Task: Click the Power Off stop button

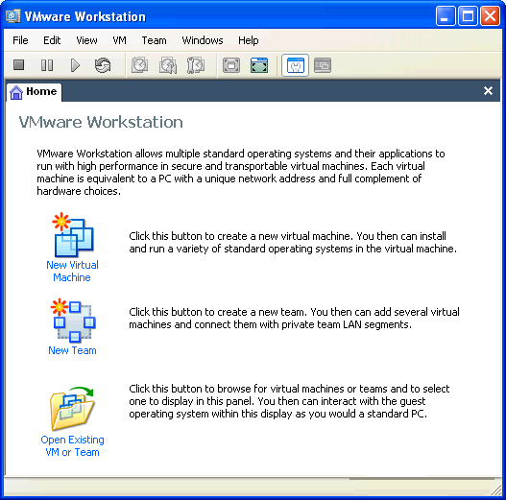Action: point(18,65)
